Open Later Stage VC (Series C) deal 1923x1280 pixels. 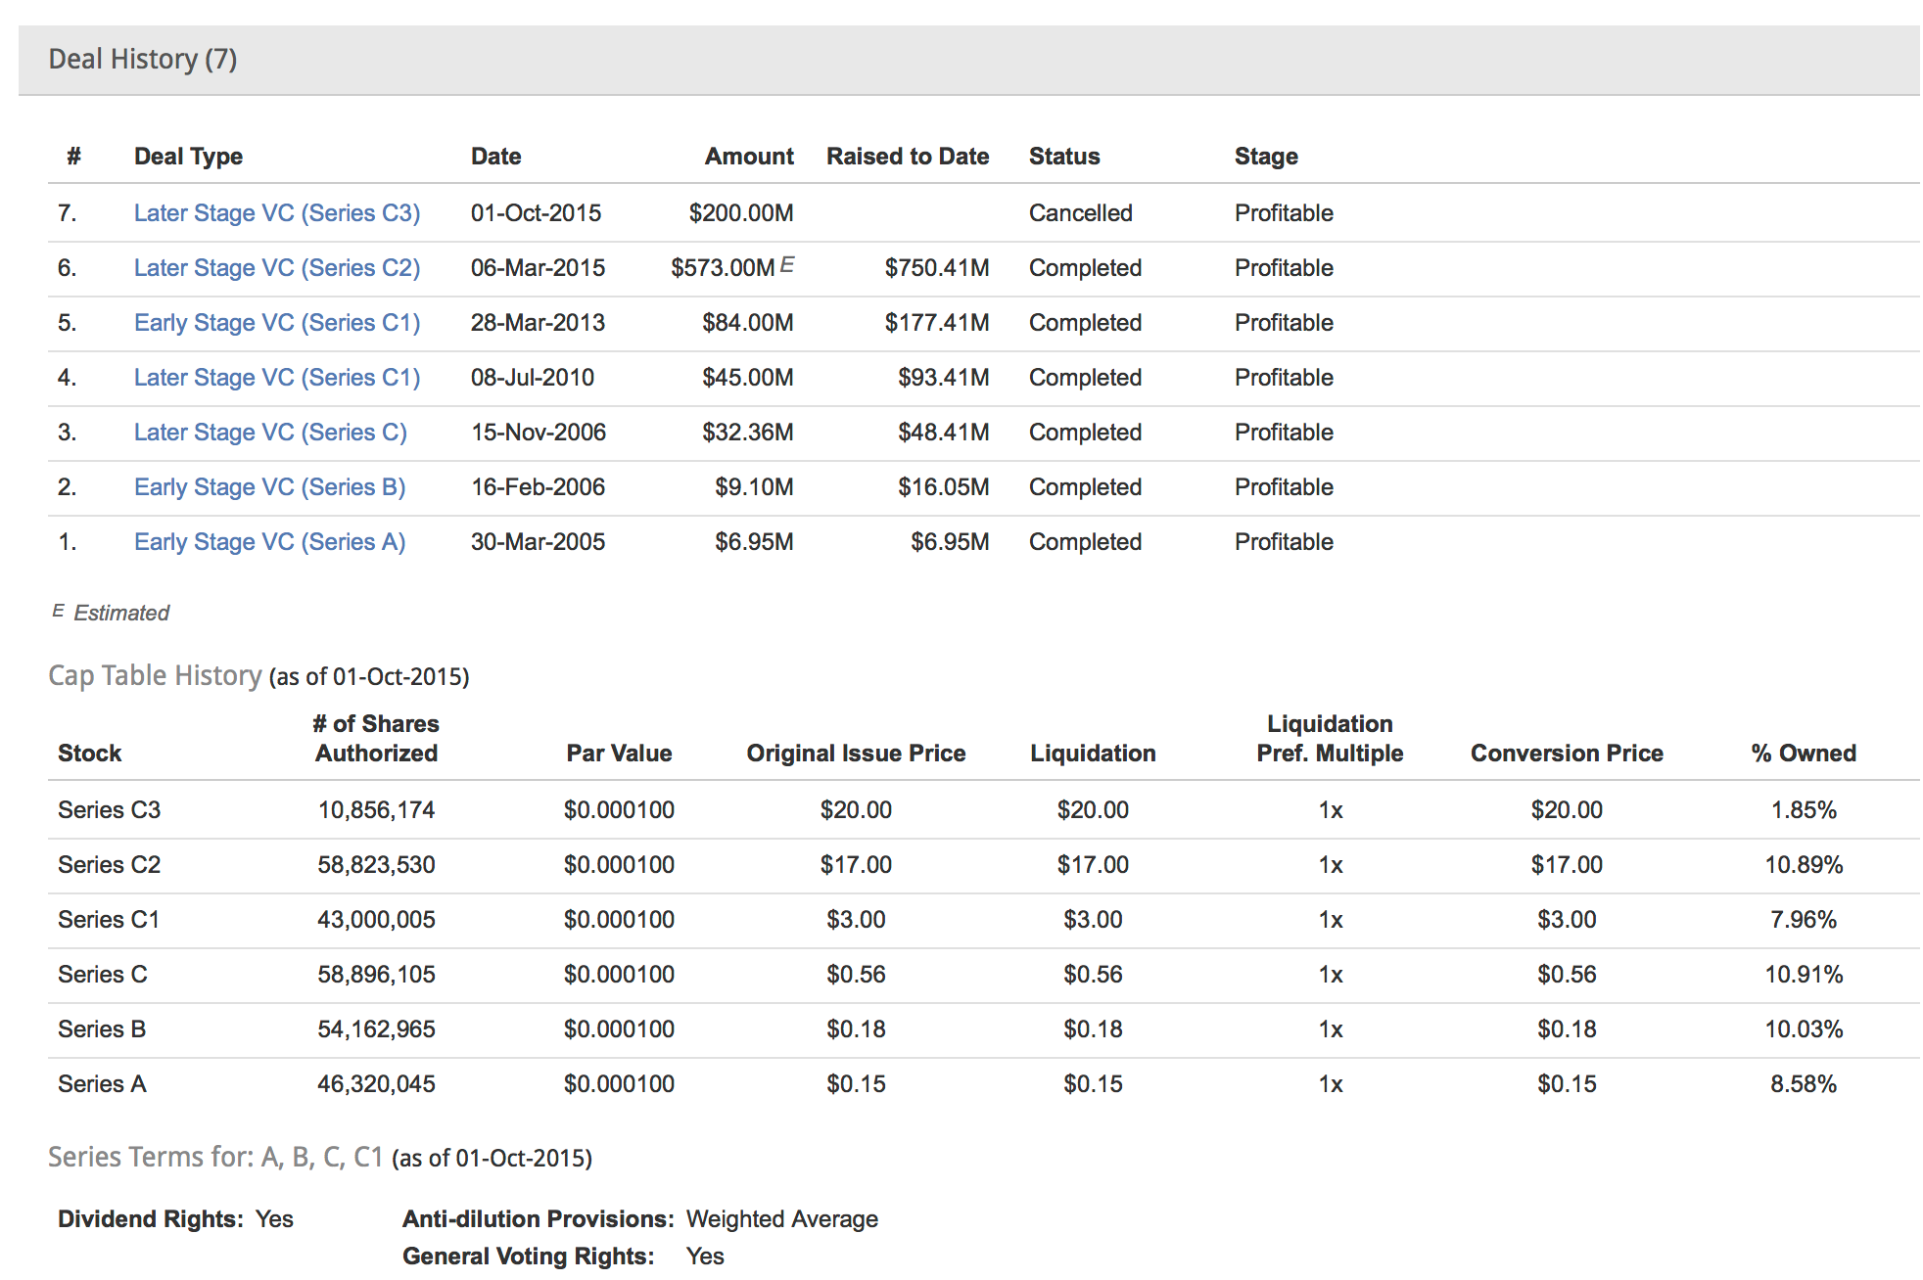pos(269,433)
